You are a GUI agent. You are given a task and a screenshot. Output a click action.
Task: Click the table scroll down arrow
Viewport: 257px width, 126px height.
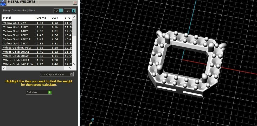[74, 64]
